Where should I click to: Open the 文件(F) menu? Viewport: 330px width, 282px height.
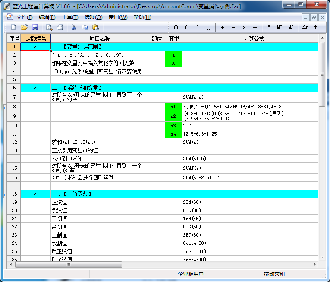[x=25, y=17]
